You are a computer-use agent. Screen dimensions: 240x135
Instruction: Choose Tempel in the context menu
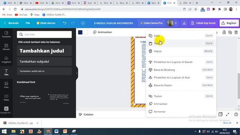pyautogui.click(x=181, y=43)
